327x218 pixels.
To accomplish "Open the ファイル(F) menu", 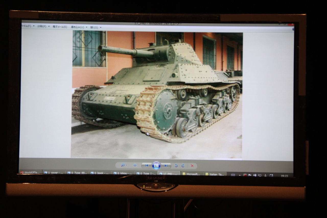I will tap(26, 26).
